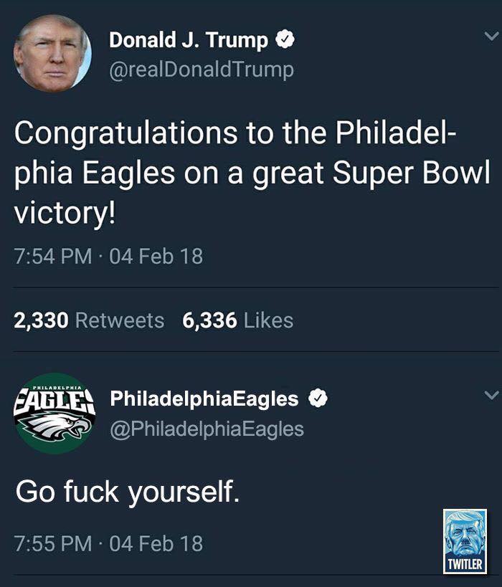The height and width of the screenshot is (587, 502).
Task: Expand the chevron menu on Trump's tweet
Action: [x=490, y=36]
